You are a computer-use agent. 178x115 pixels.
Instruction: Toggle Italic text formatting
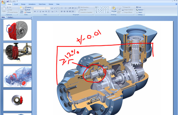coord(38,12)
